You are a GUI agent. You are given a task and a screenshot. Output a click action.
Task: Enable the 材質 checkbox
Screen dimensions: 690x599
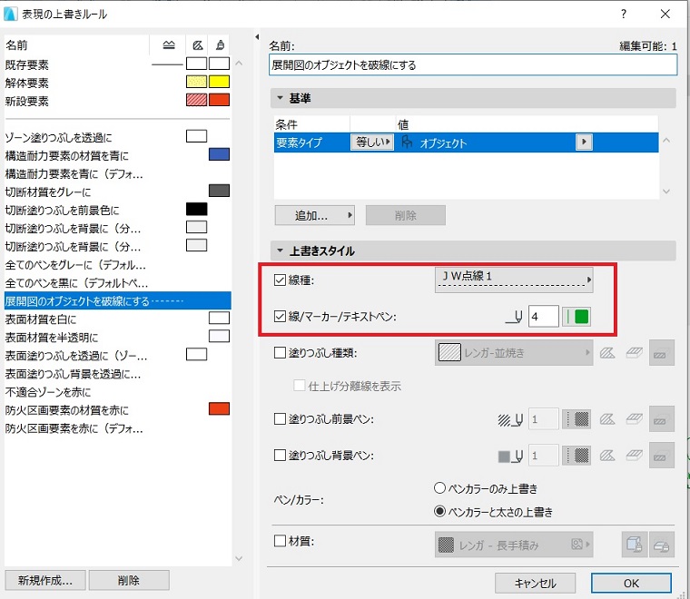pyautogui.click(x=280, y=541)
